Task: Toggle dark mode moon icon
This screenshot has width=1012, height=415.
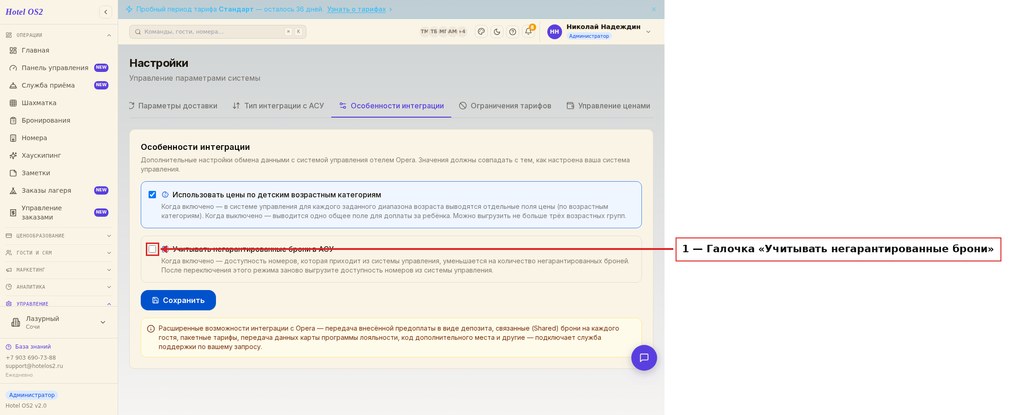Action: (497, 32)
